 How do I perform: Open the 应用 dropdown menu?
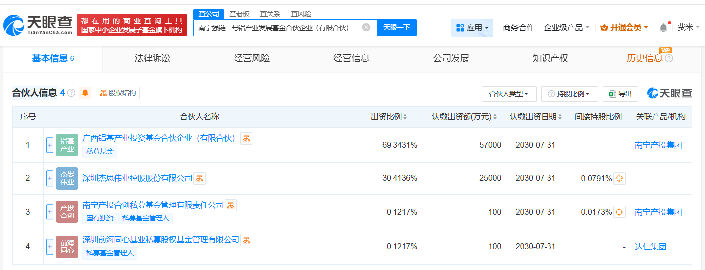(x=472, y=28)
